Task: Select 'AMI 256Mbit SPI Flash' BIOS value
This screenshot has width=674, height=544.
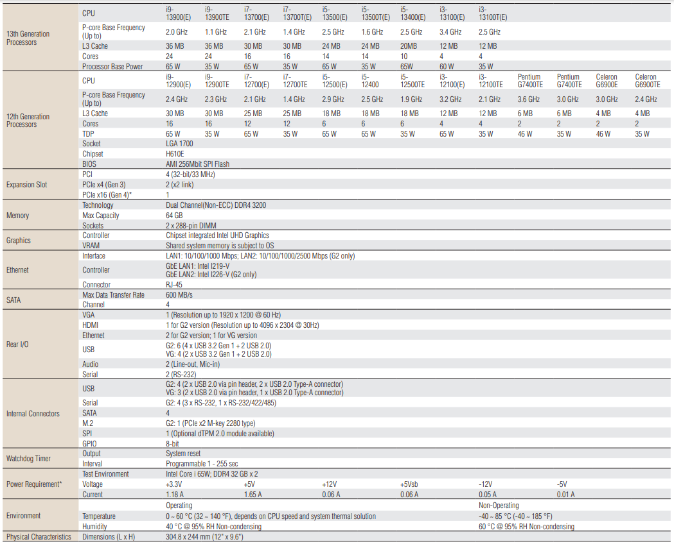Action: (x=198, y=164)
